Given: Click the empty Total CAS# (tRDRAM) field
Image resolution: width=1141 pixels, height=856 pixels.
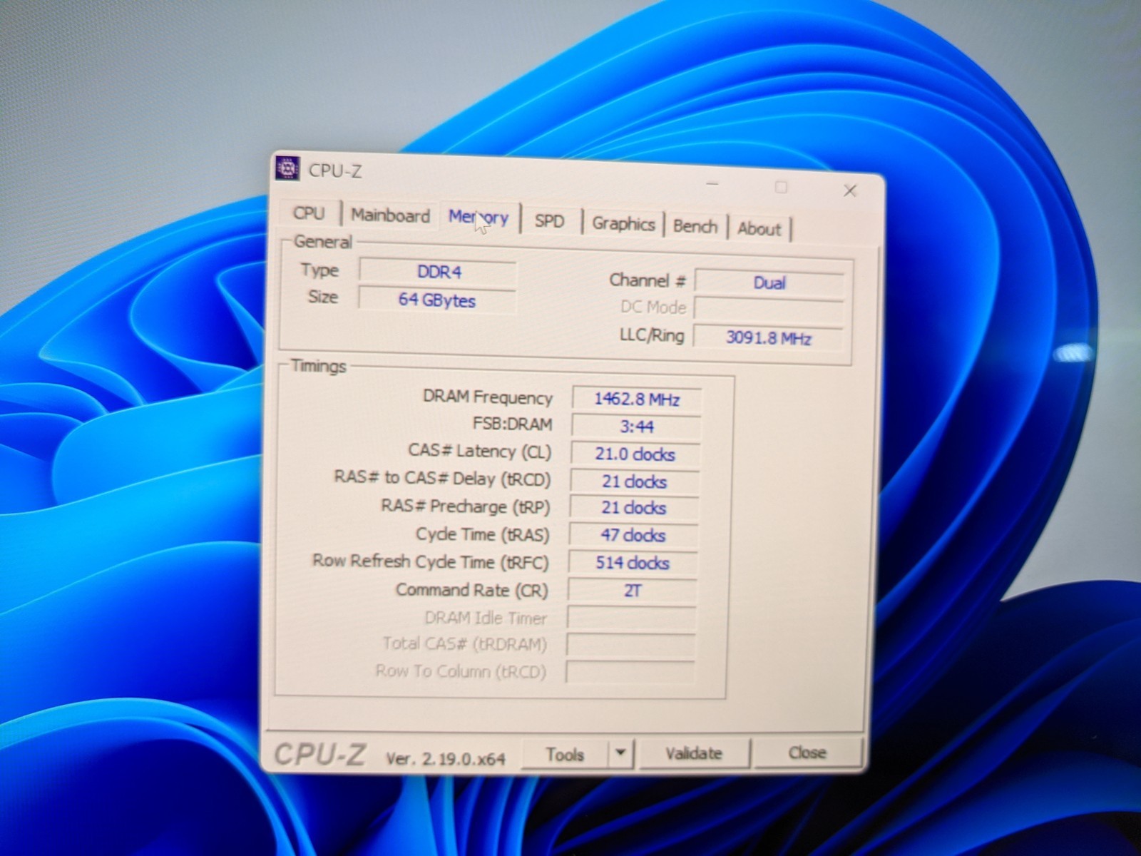Looking at the screenshot, I should pyautogui.click(x=630, y=644).
